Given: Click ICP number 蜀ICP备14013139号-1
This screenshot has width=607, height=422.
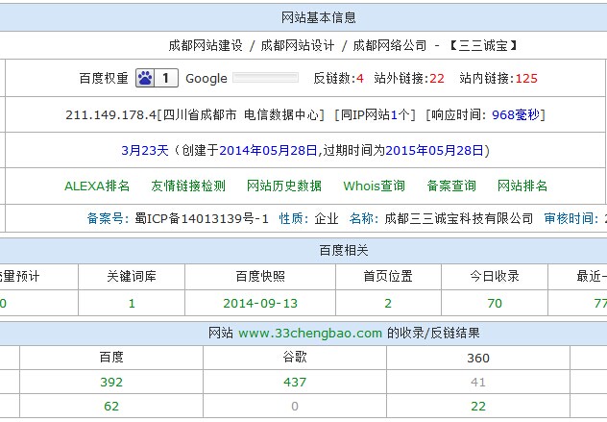Looking at the screenshot, I should pyautogui.click(x=202, y=219).
